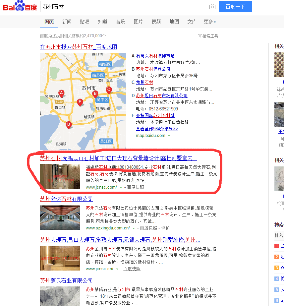
Task: Click the 福睿斯石材 result thumbnail
Action: 60,176
